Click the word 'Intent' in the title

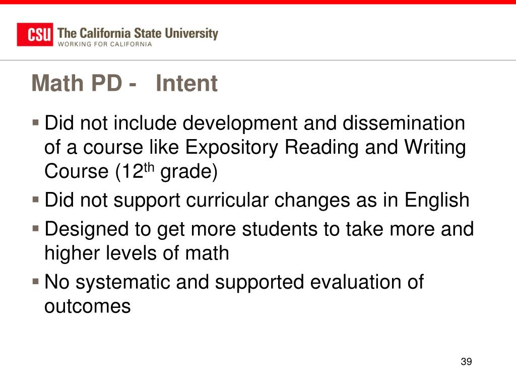pos(186,83)
